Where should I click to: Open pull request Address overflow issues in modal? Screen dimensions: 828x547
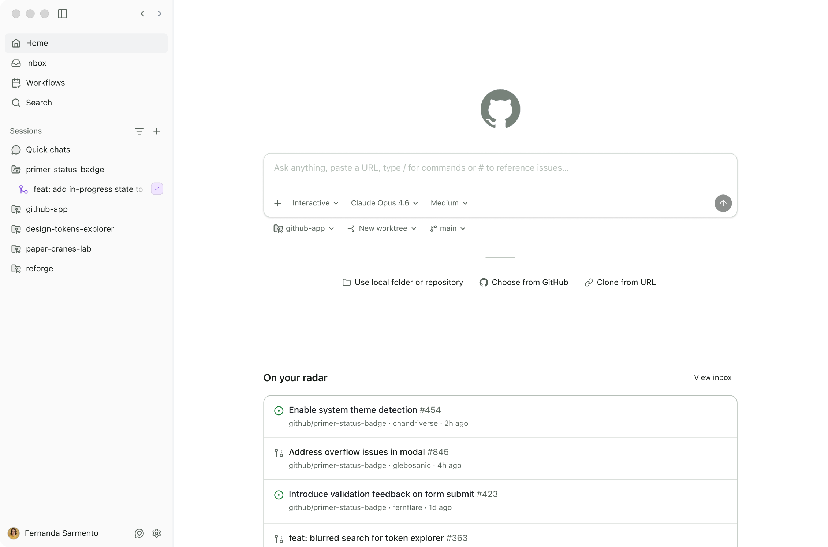(x=500, y=459)
